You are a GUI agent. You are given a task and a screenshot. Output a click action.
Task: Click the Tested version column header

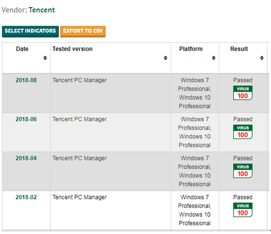point(72,49)
